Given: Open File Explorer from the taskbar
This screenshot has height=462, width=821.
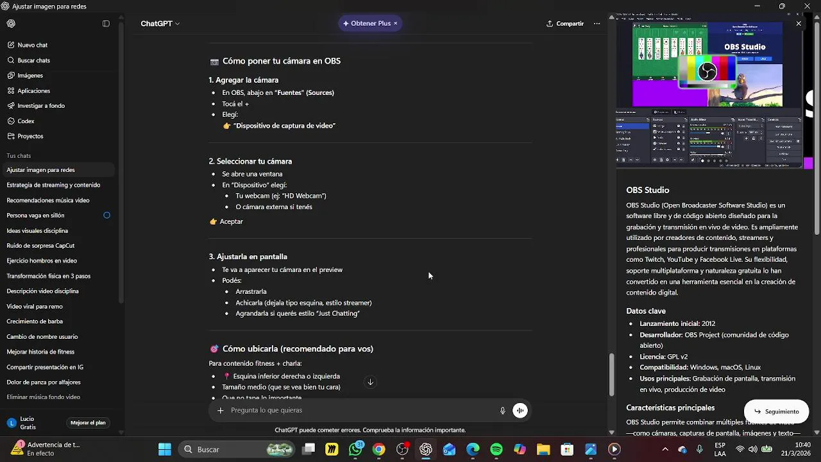Looking at the screenshot, I should coord(543,450).
